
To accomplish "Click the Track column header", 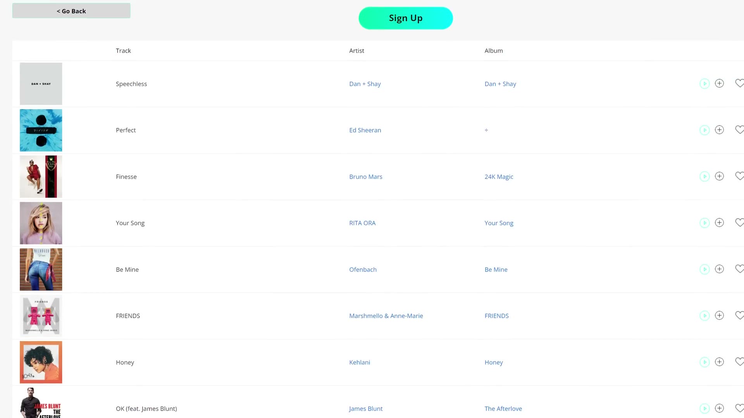I will click(x=123, y=51).
